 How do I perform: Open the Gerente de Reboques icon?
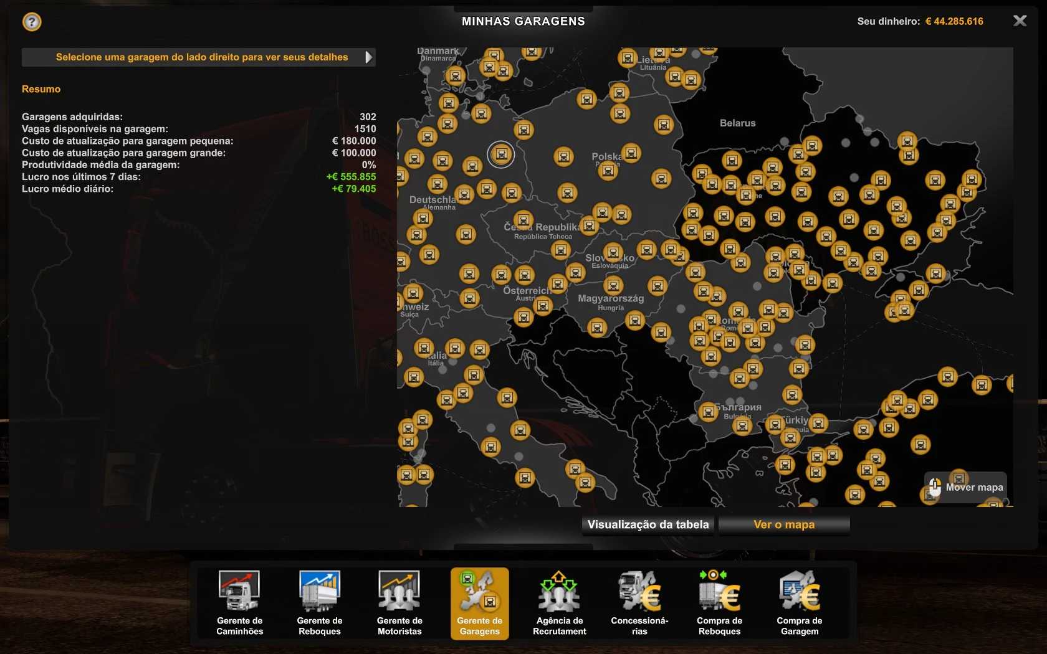point(319,603)
